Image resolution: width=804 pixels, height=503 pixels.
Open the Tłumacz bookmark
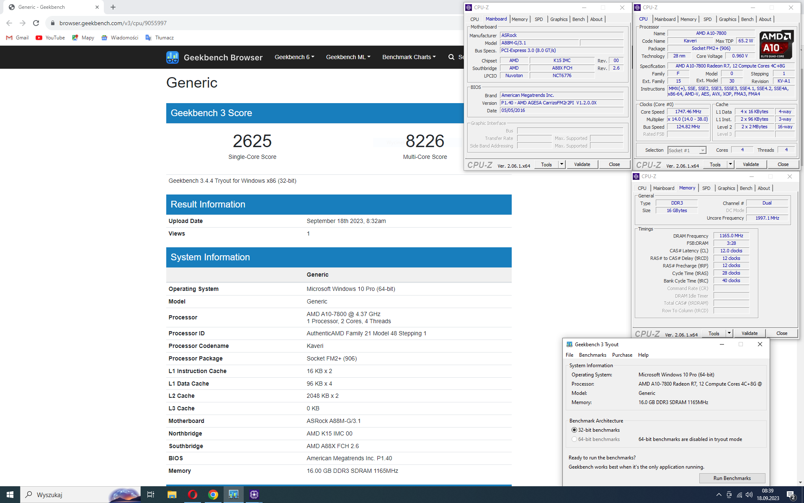click(160, 38)
